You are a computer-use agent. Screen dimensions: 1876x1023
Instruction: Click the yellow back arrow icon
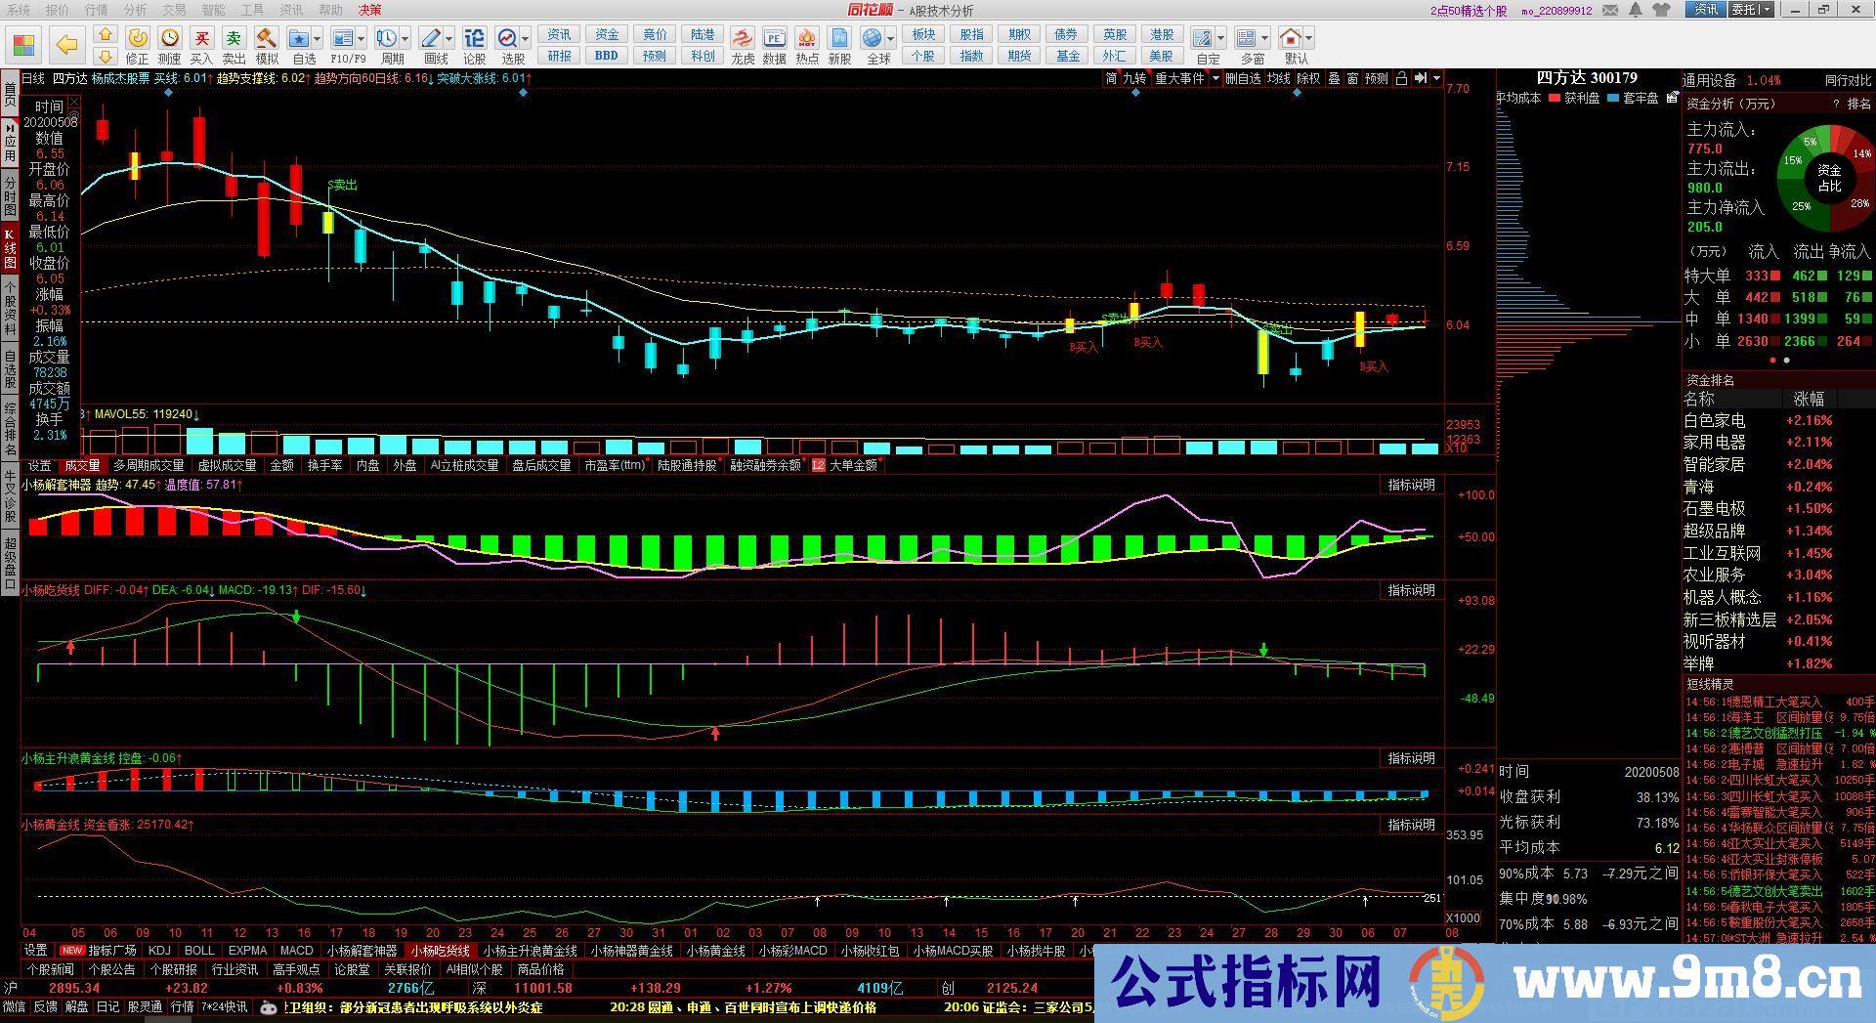click(66, 45)
